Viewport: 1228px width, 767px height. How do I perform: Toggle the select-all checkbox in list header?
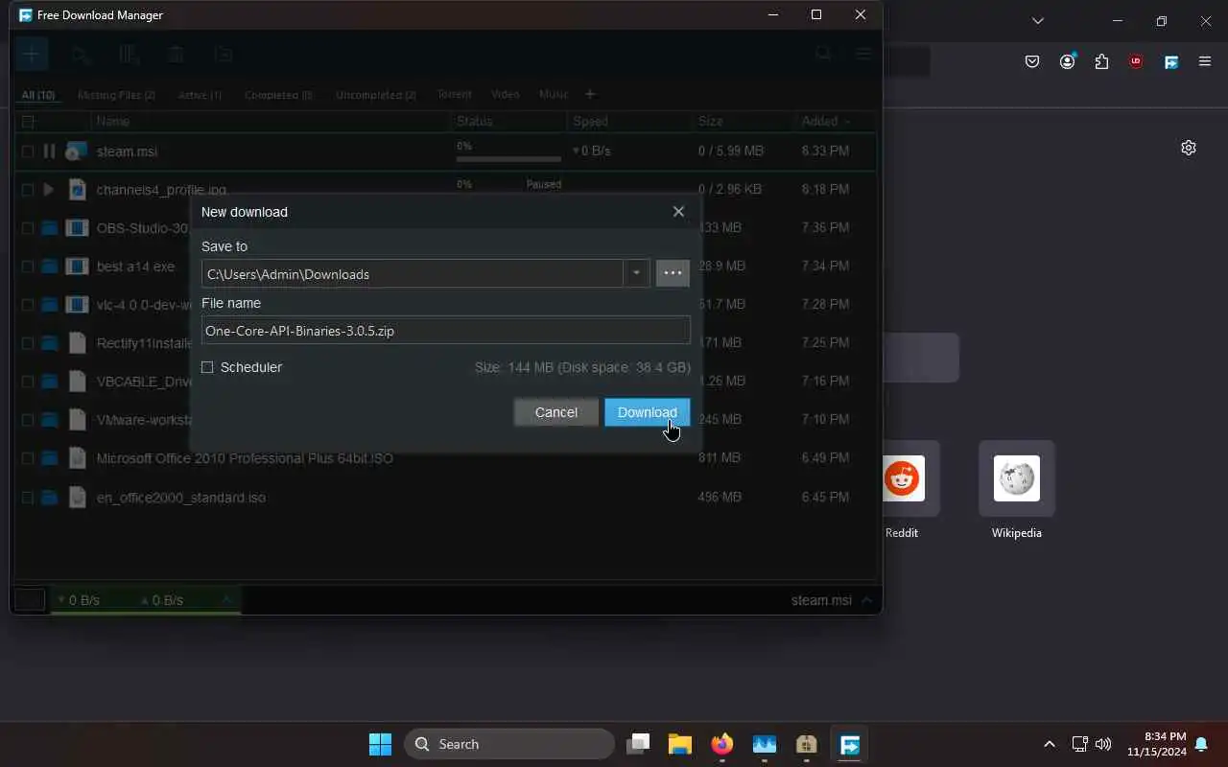28,122
